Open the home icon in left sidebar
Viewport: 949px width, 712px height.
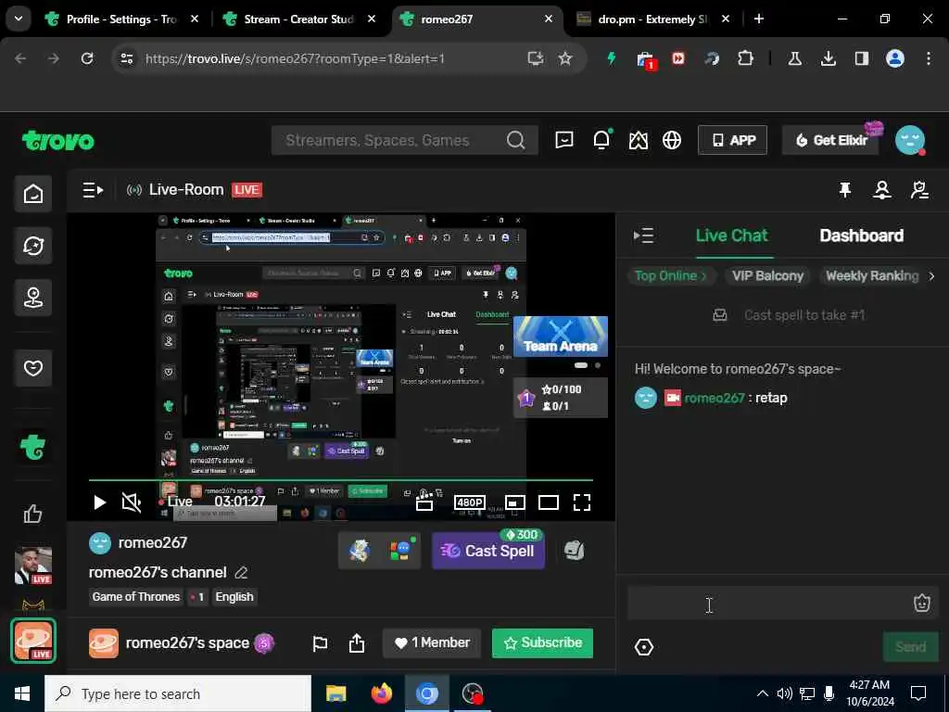point(33,194)
